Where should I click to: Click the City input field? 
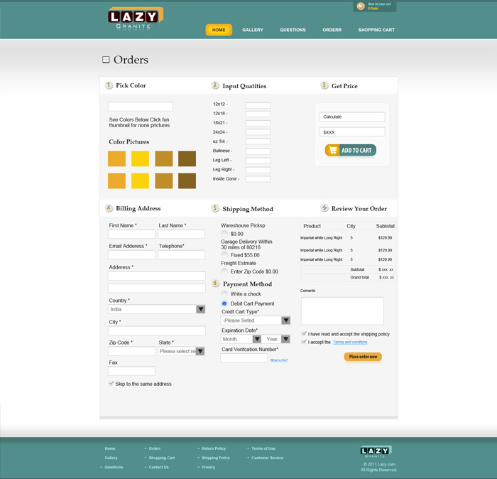click(x=157, y=330)
